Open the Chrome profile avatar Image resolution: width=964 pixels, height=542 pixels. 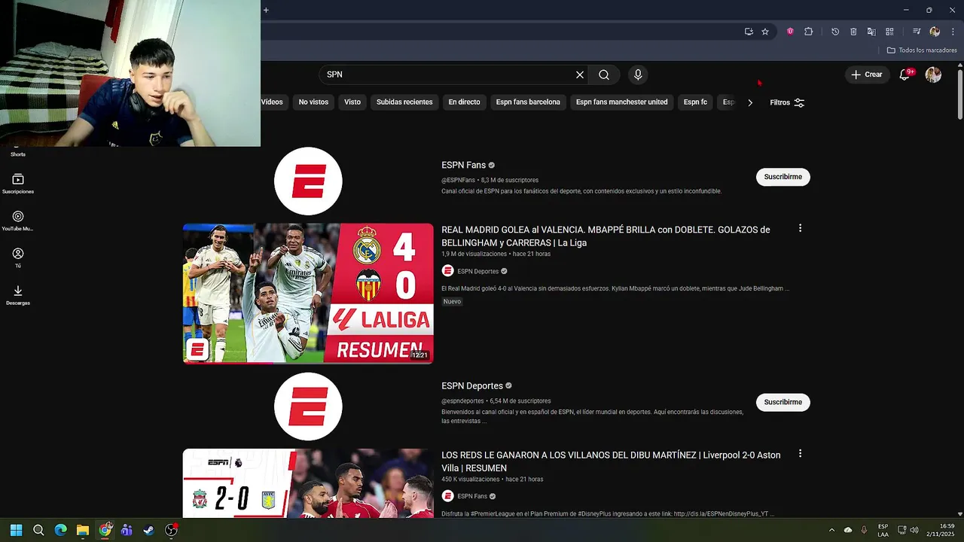(x=935, y=32)
